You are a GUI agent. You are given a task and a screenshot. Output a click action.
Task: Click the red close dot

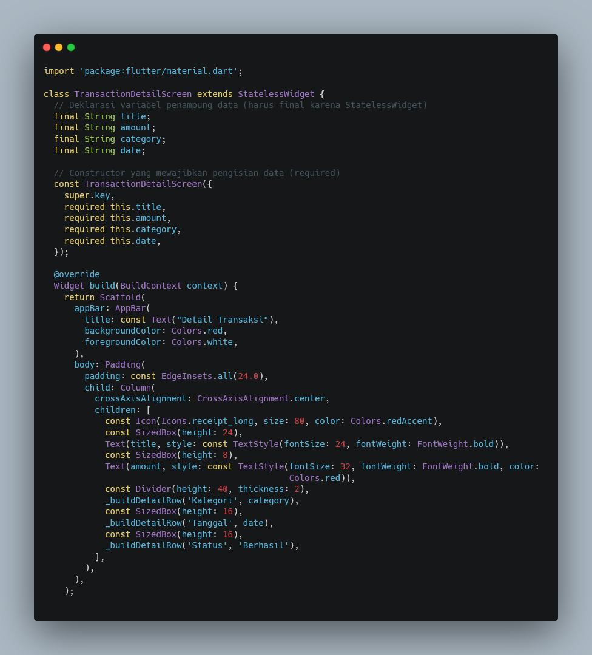pyautogui.click(x=47, y=47)
